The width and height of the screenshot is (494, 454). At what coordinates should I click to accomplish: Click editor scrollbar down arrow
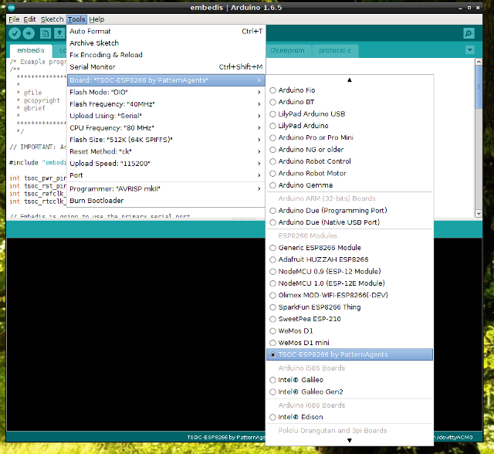point(479,213)
